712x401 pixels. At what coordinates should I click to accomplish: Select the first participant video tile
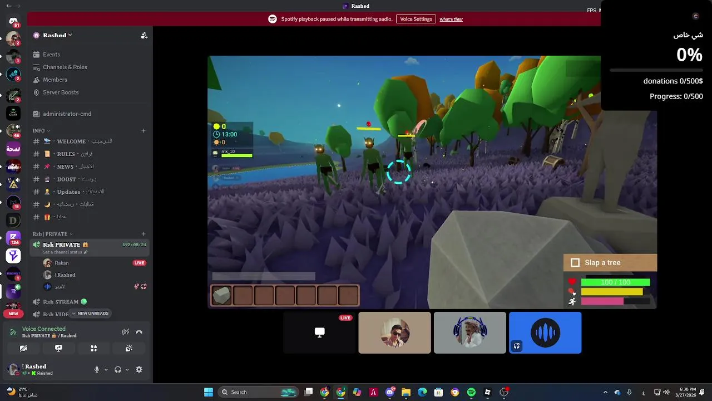(x=394, y=332)
